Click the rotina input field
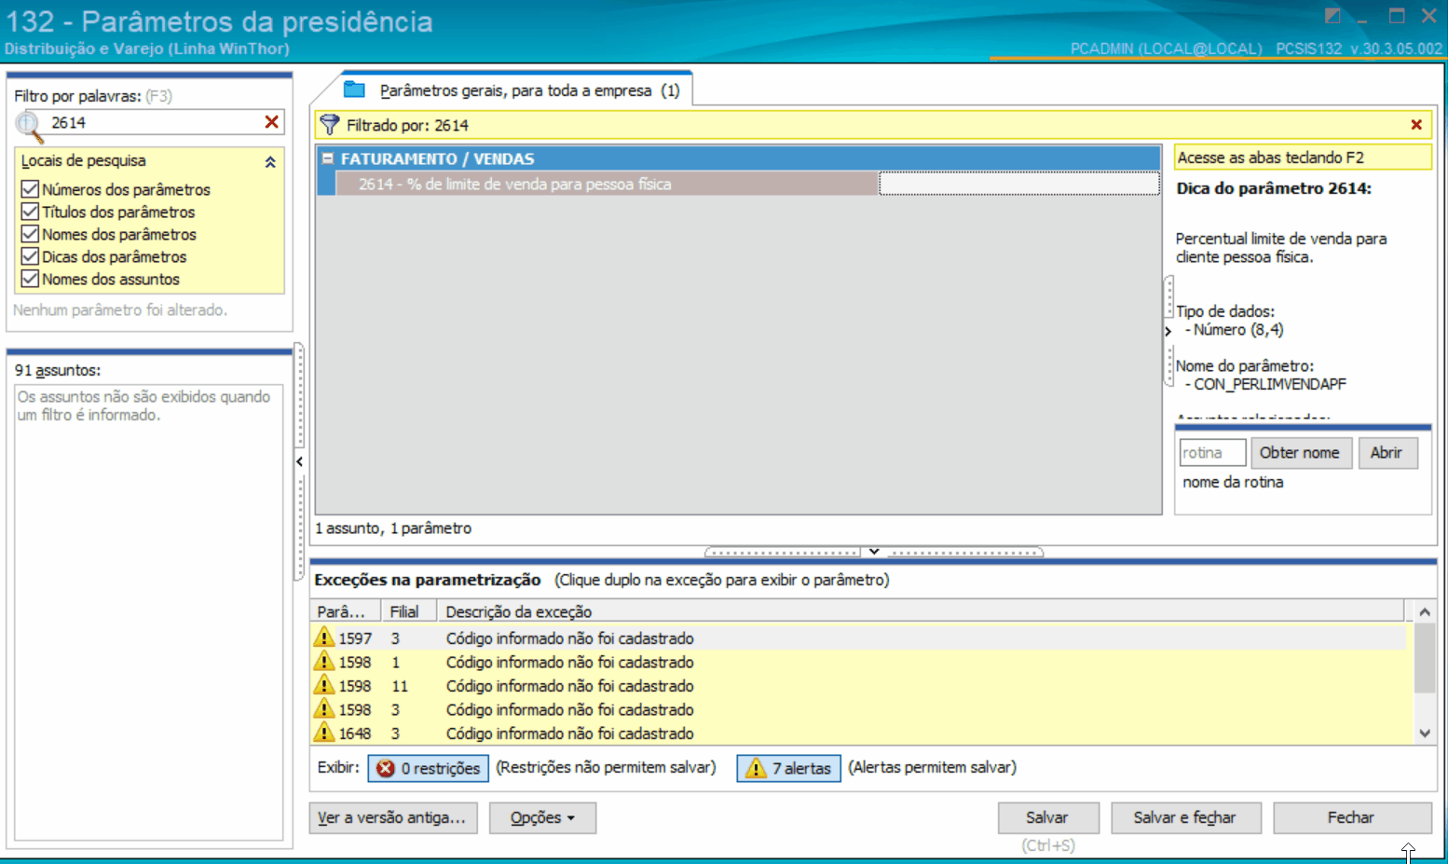The width and height of the screenshot is (1448, 864). click(x=1212, y=453)
